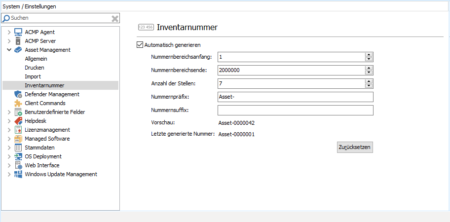Increase Nummernbereichsende with up arrow
450x222 pixels.
coord(369,68)
